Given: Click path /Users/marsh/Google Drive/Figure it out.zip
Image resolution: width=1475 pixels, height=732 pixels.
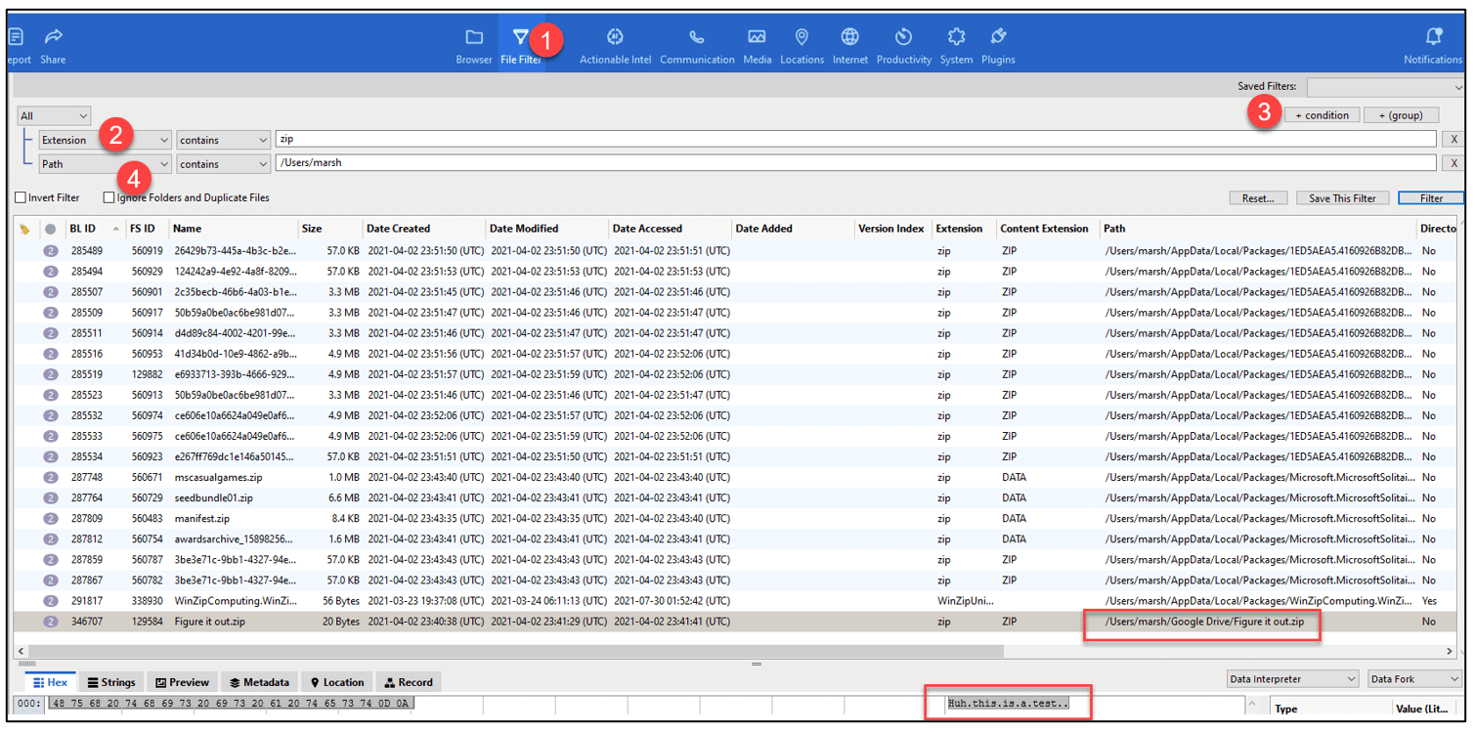Looking at the screenshot, I should pyautogui.click(x=1204, y=622).
